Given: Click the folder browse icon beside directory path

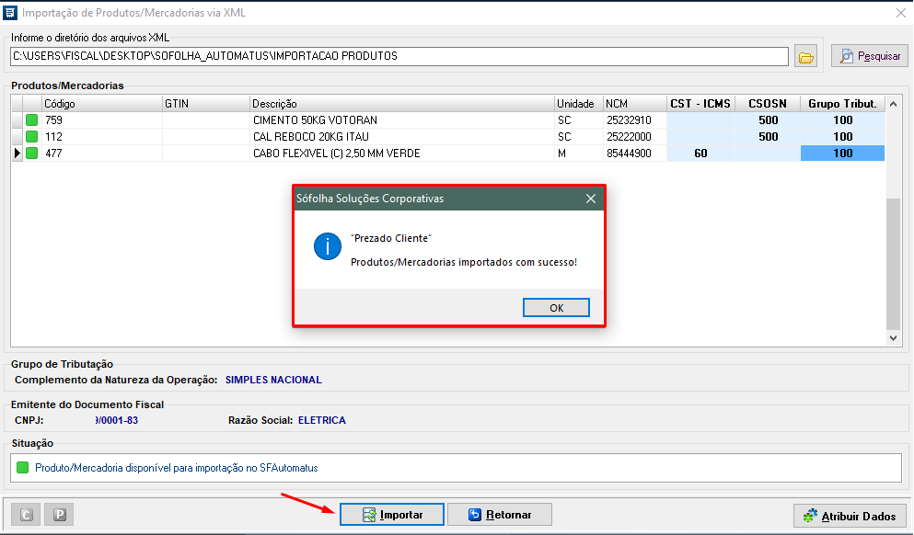Looking at the screenshot, I should click(805, 57).
